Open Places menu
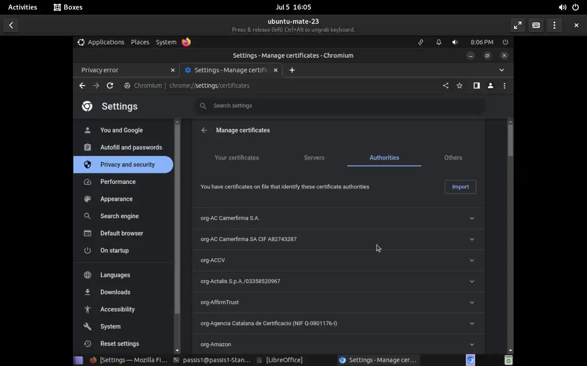This screenshot has height=366, width=587. 140,42
